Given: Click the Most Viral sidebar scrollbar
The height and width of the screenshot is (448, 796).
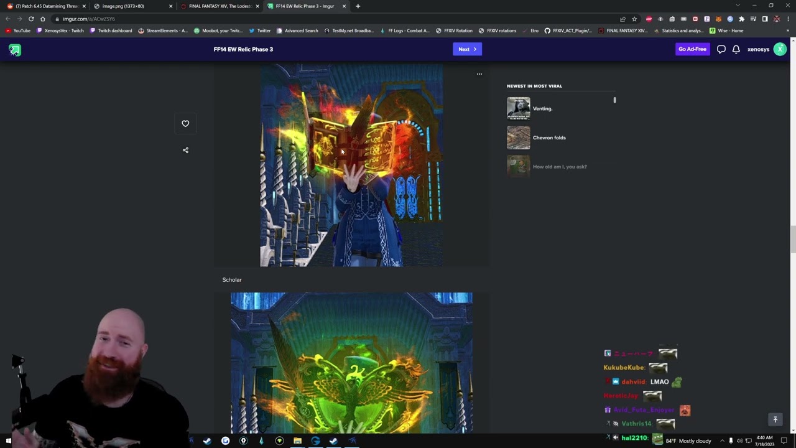Looking at the screenshot, I should point(614,100).
